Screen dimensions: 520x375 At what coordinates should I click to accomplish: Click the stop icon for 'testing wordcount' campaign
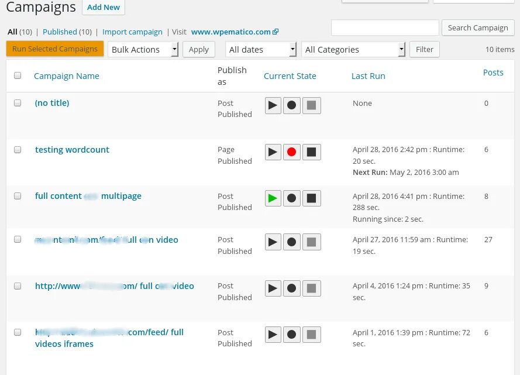click(311, 152)
